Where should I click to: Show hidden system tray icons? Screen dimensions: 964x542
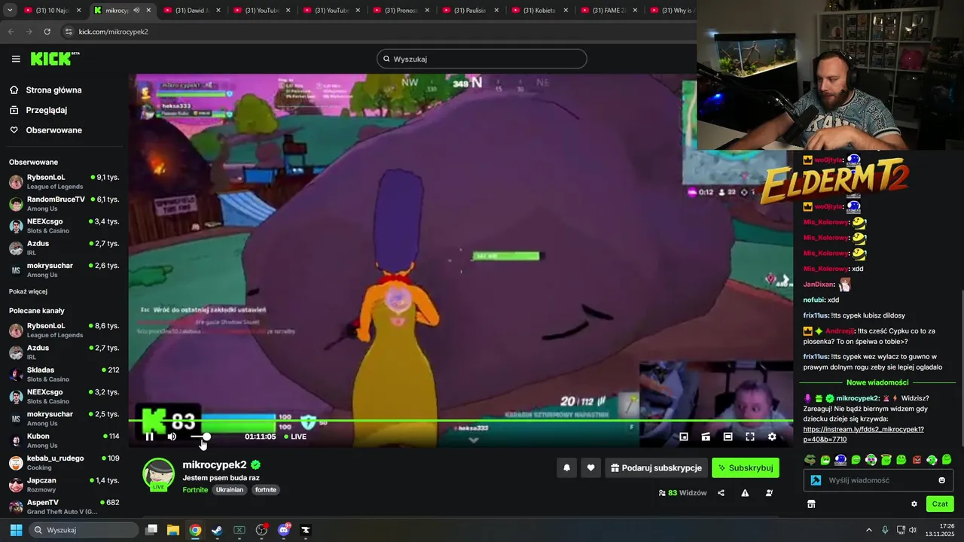tap(868, 530)
